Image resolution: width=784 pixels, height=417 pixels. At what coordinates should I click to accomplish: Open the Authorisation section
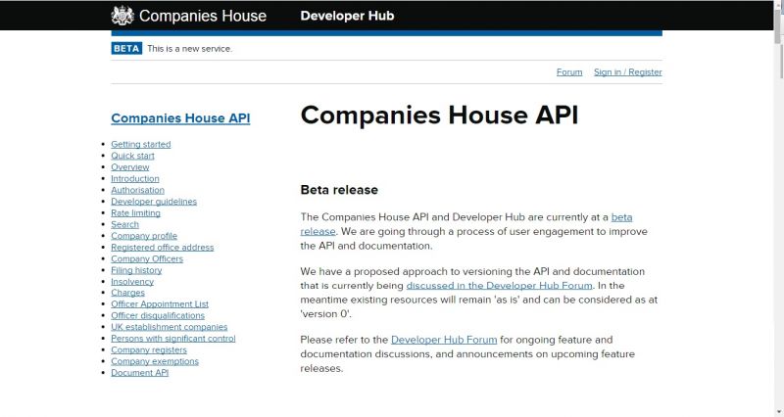click(137, 190)
